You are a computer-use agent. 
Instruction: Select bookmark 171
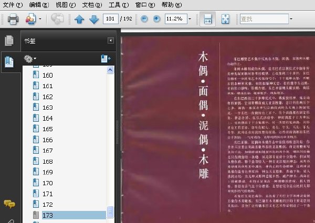pyautogui.click(x=48, y=194)
